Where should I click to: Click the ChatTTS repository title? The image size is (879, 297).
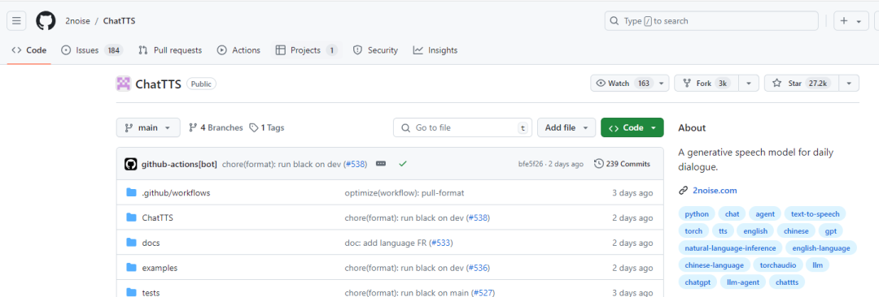(x=158, y=84)
